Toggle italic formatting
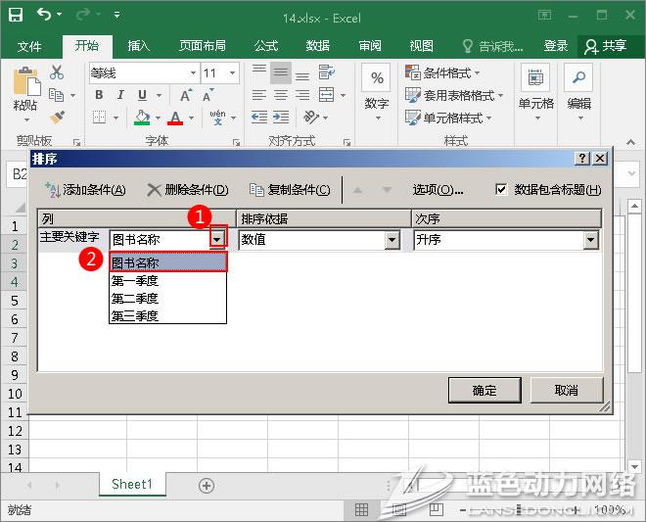 [x=120, y=95]
